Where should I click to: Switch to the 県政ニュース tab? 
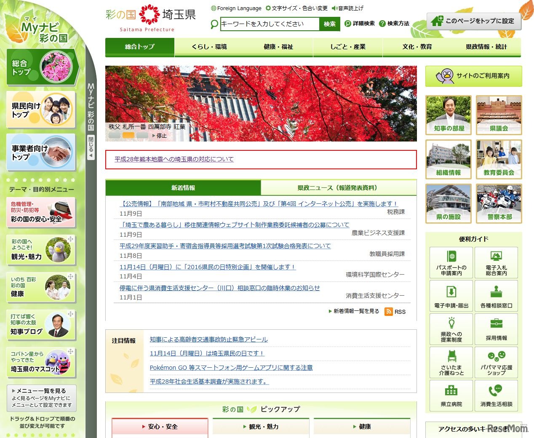(339, 188)
